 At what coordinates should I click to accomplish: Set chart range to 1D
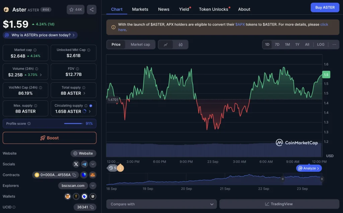coord(267,44)
